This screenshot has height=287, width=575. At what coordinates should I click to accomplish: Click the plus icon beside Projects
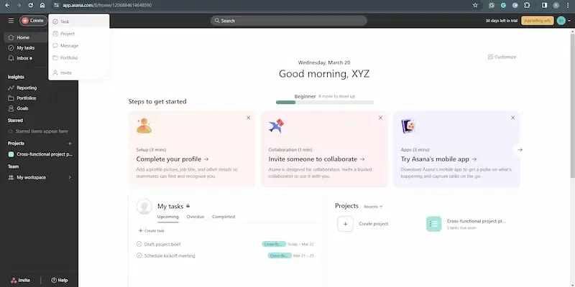[x=70, y=143]
